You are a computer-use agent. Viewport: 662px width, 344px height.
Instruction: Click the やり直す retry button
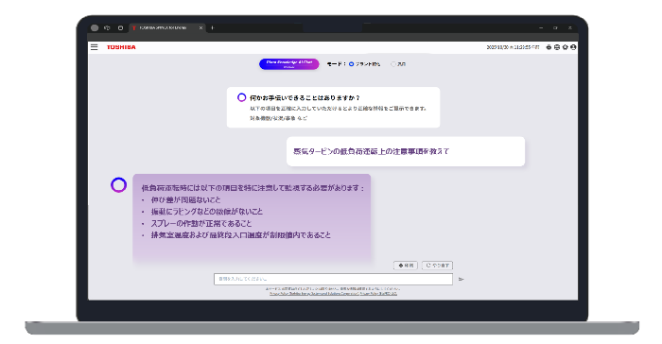pos(437,266)
